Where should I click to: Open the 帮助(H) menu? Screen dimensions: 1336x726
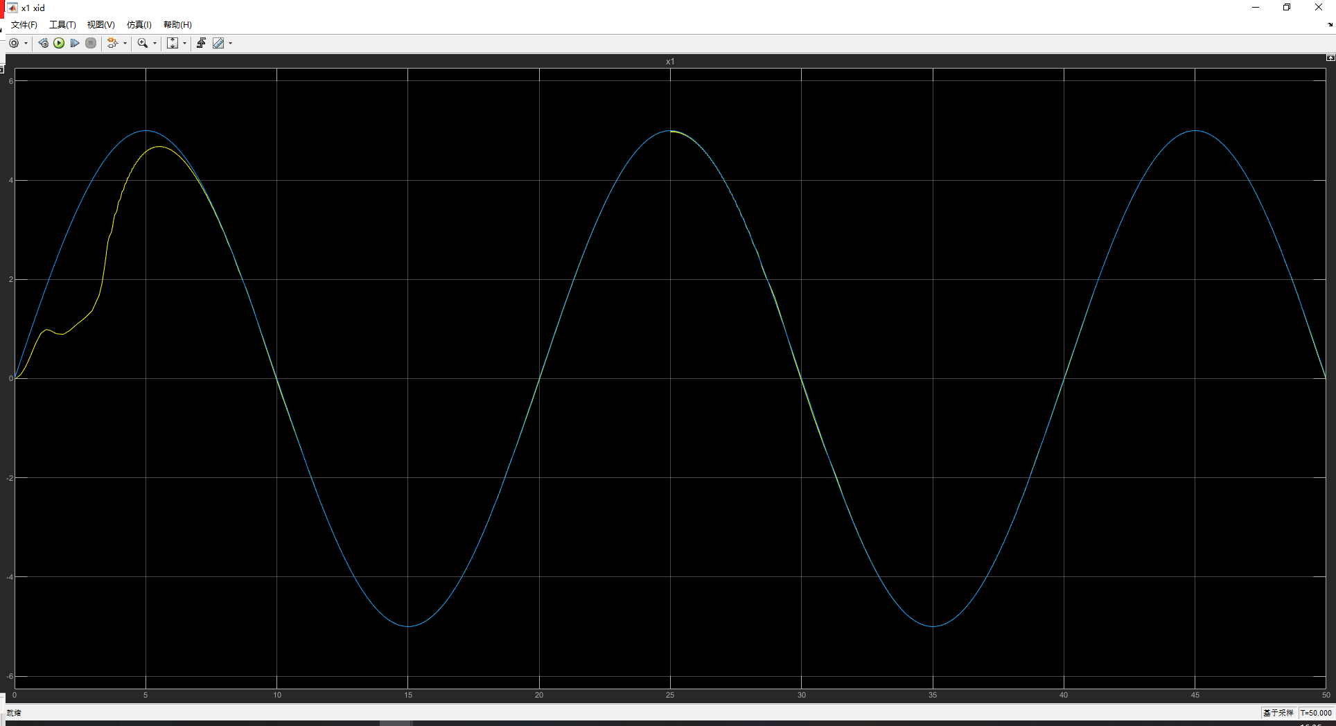pos(177,25)
